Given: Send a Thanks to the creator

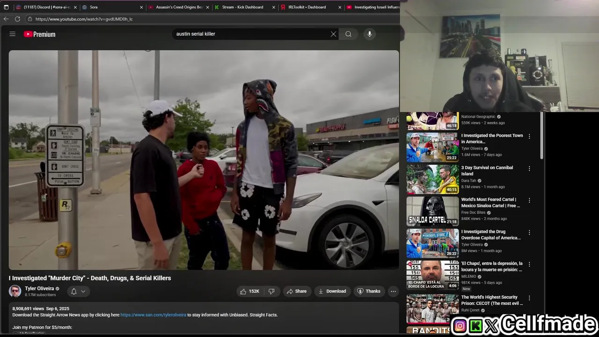Looking at the screenshot, I should tap(369, 291).
